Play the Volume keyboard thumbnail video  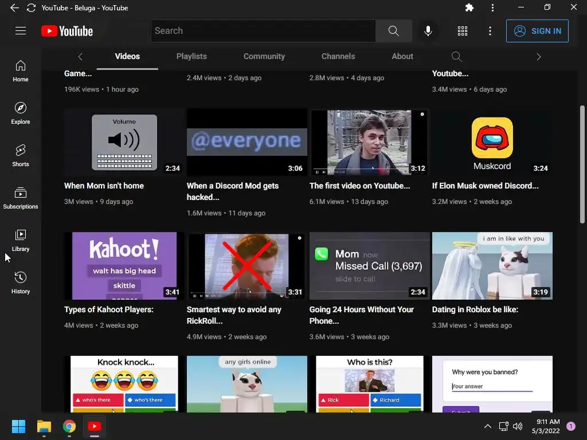coord(124,142)
